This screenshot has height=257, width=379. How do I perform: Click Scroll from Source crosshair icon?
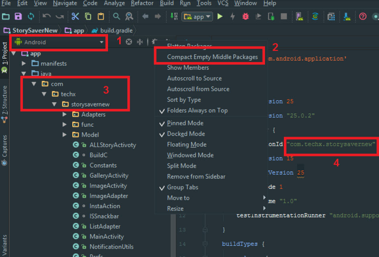129,42
